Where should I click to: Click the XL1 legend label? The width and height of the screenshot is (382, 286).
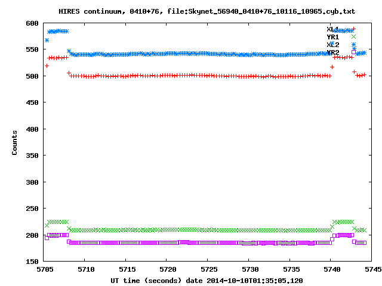[x=333, y=29]
